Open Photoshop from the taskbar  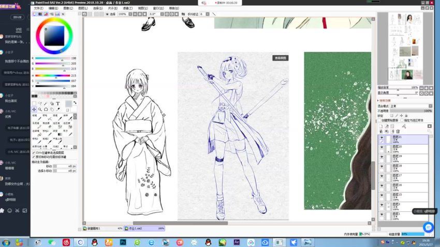(123, 242)
